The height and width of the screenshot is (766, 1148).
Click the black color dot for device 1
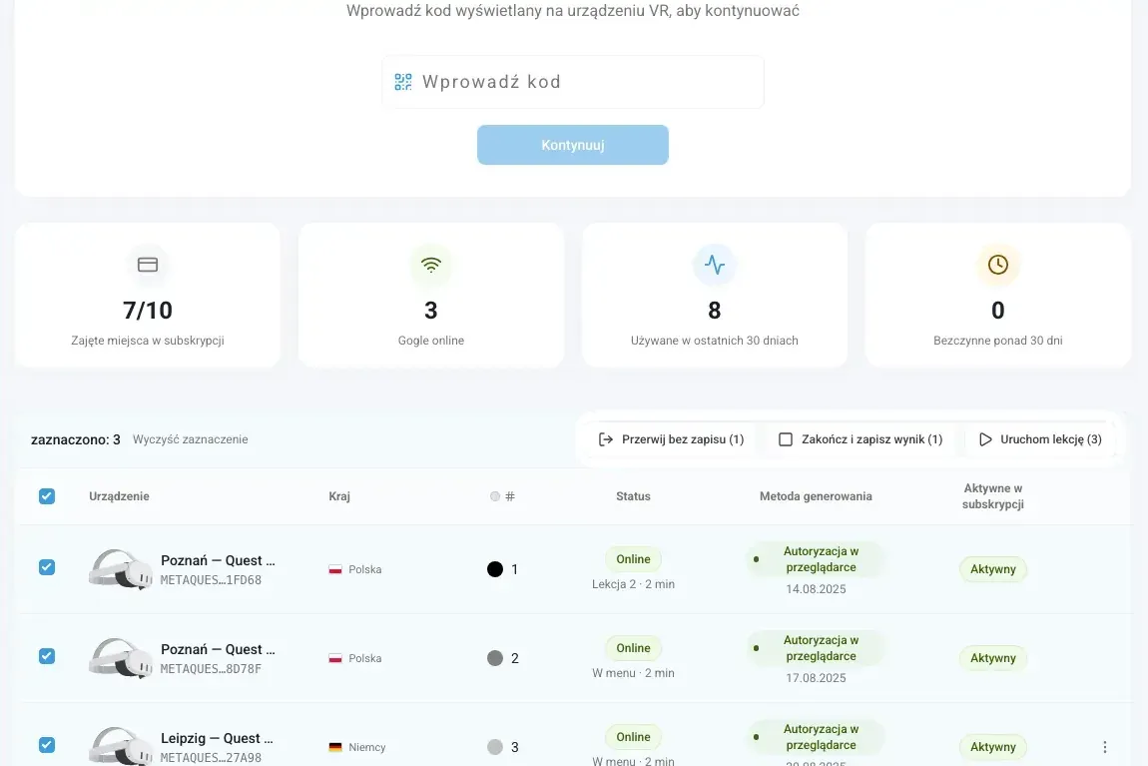coord(495,569)
